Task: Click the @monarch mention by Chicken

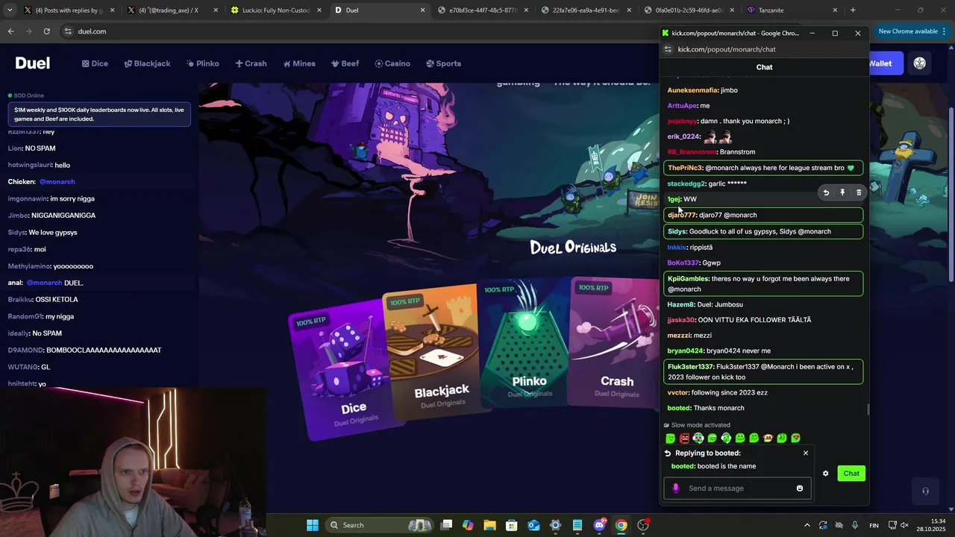Action: point(57,182)
